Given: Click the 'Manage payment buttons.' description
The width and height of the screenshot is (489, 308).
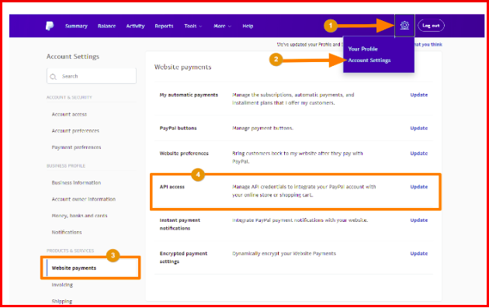Looking at the screenshot, I should click(x=262, y=128).
